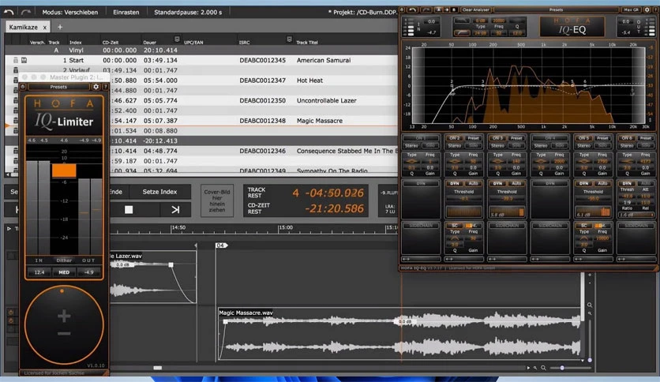The width and height of the screenshot is (660, 382).
Task: Click the 12.4 input value on limiter
Action: 39,272
